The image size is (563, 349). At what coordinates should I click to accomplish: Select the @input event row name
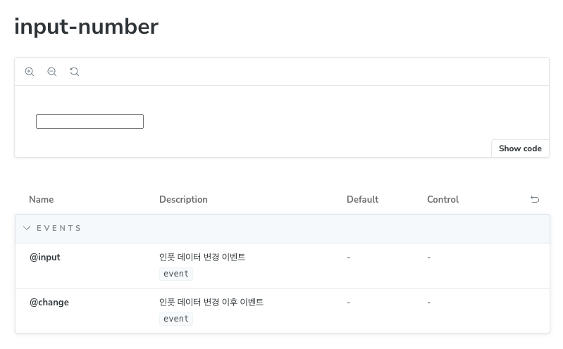(x=45, y=258)
